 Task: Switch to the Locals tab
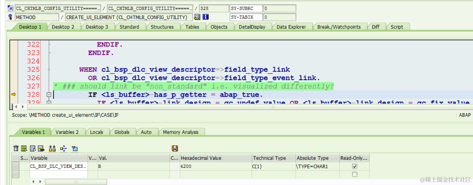click(96, 132)
